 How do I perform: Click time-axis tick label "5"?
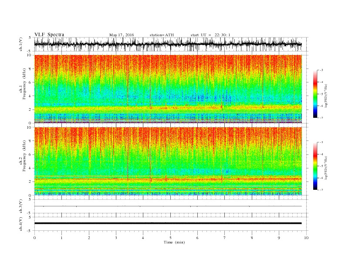[x=170, y=238]
